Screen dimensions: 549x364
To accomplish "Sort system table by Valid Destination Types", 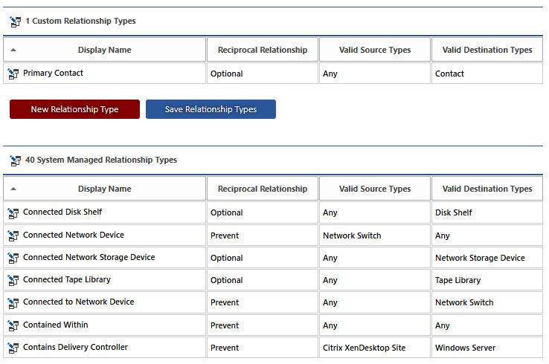I will [487, 189].
